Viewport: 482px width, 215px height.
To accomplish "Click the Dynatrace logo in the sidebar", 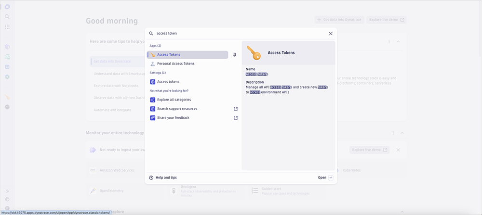I will [7, 6].
